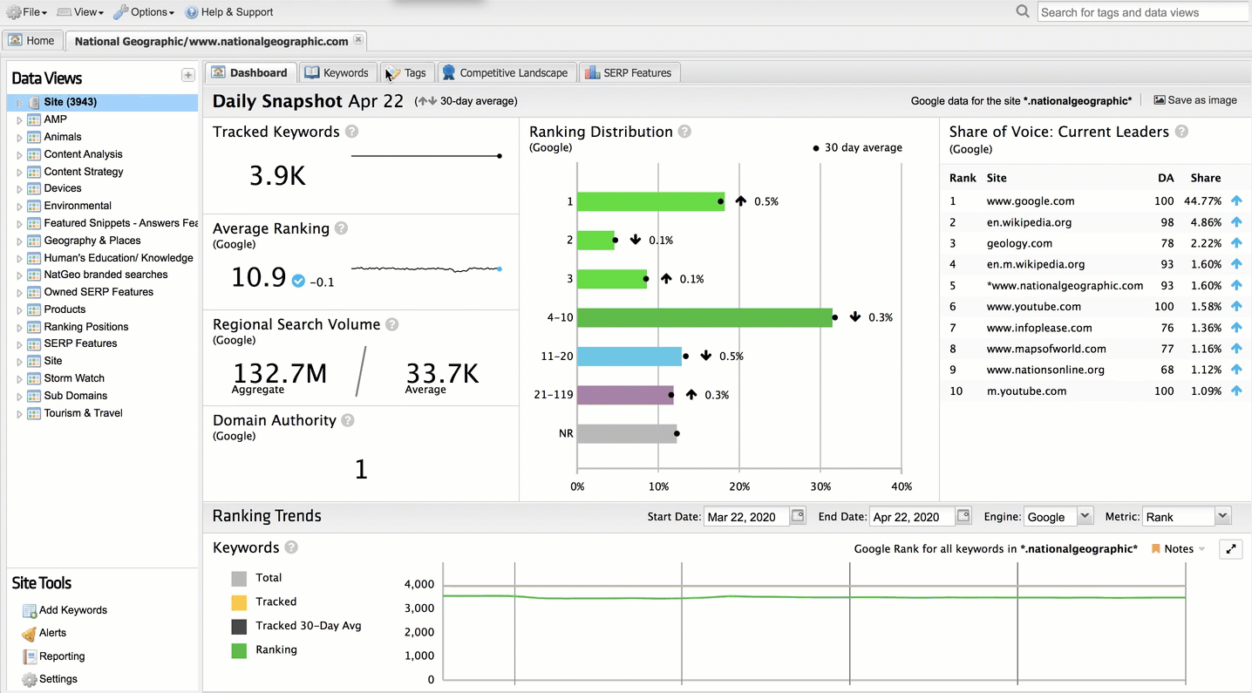The width and height of the screenshot is (1252, 693).
Task: Close the National Geographic site tab
Action: (358, 40)
